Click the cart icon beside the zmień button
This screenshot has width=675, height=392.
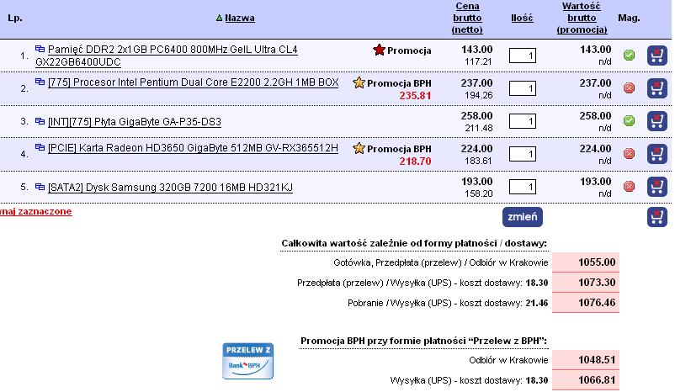pyautogui.click(x=657, y=216)
